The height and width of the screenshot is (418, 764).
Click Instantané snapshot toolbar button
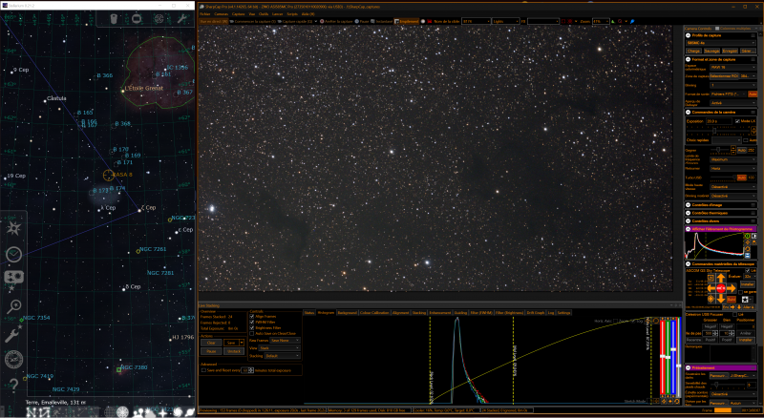click(x=381, y=21)
